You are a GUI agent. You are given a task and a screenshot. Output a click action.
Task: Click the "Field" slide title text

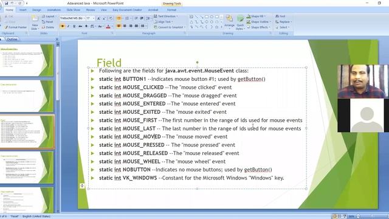109,63
